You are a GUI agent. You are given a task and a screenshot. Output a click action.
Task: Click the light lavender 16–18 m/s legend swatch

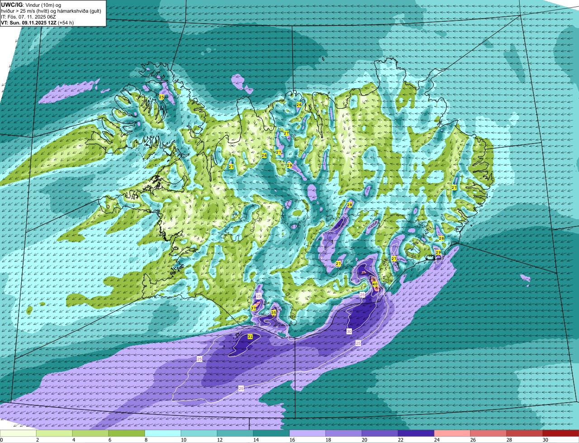(308, 433)
